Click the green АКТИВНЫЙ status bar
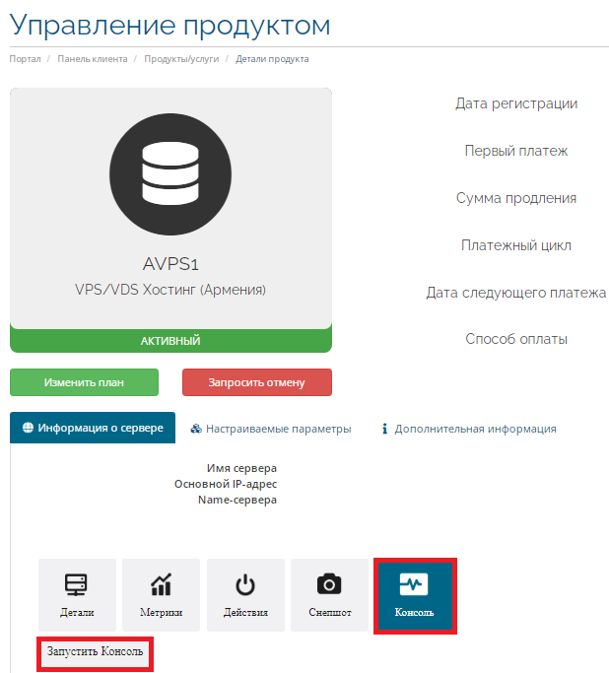This screenshot has height=673, width=609. coord(170,341)
